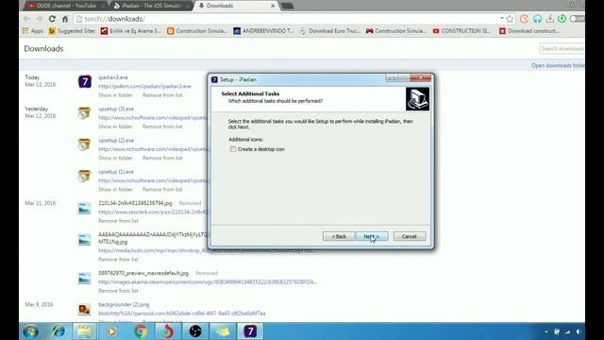Cancel the iPadian setup wizard
604x340 pixels.
(x=410, y=236)
